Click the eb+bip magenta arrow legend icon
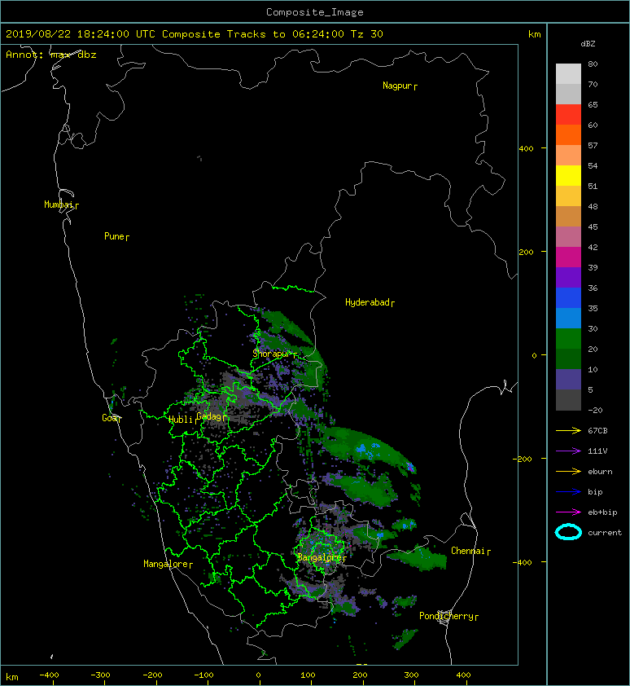 568,512
